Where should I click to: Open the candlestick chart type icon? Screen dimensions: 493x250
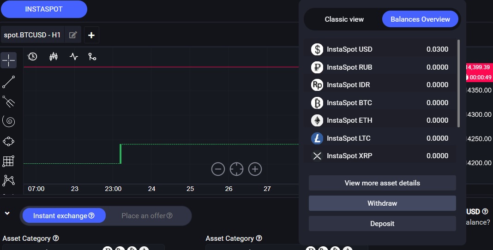(x=54, y=57)
